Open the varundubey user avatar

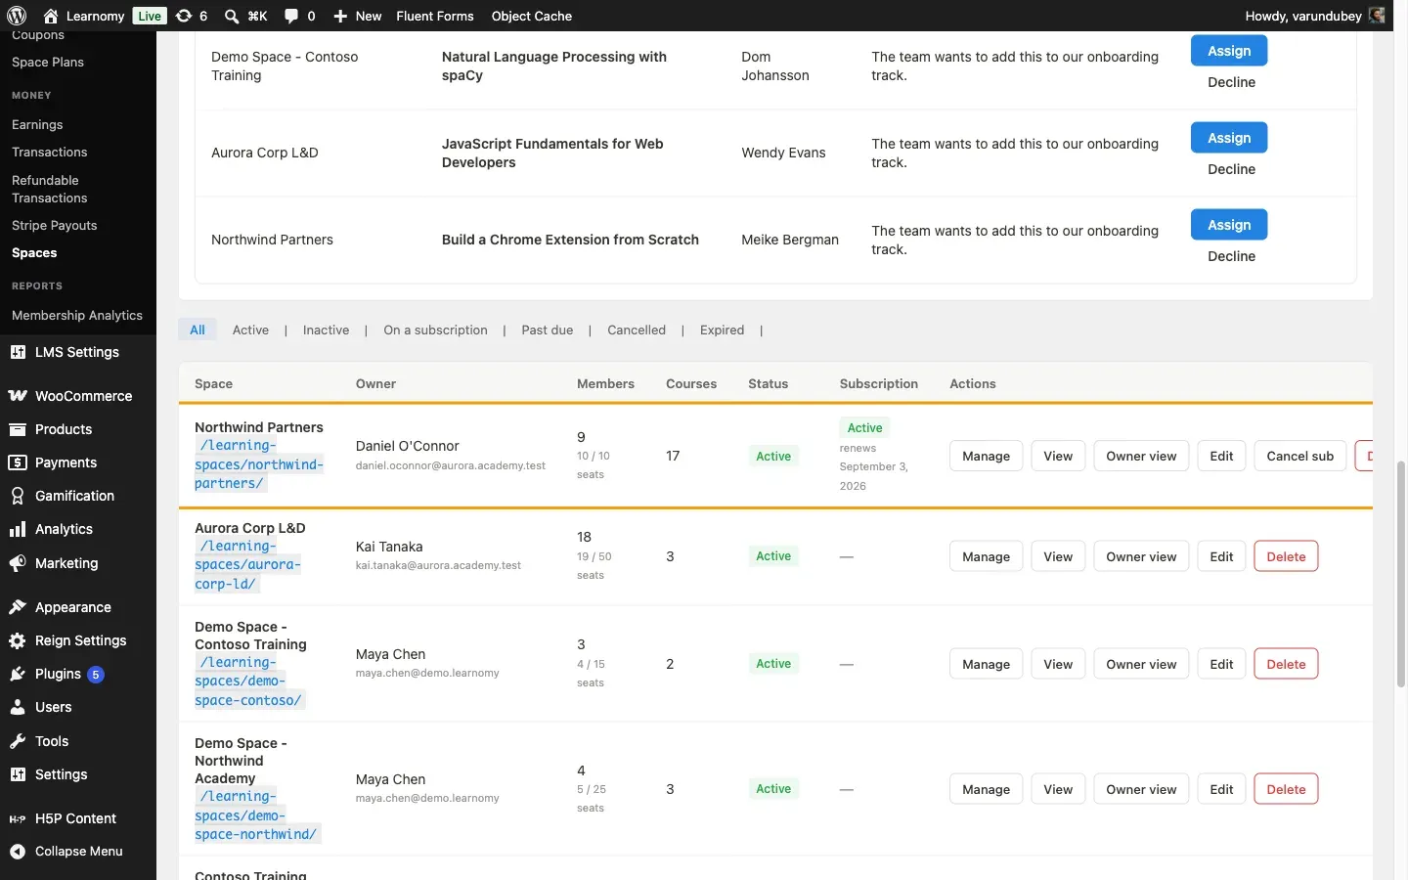[1377, 16]
